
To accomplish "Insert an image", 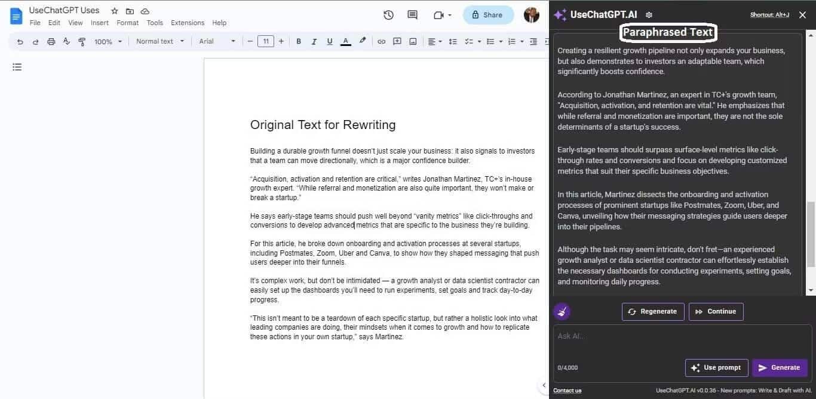I will (x=413, y=41).
